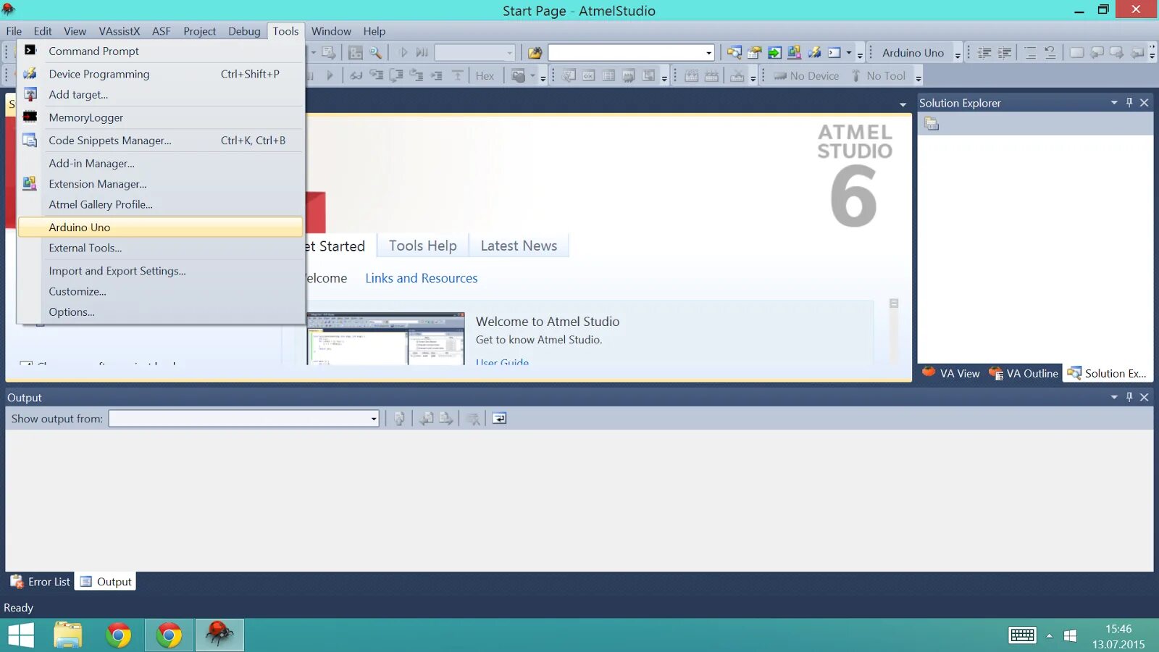Image resolution: width=1159 pixels, height=652 pixels.
Task: Open the Help menu
Action: coord(375,31)
